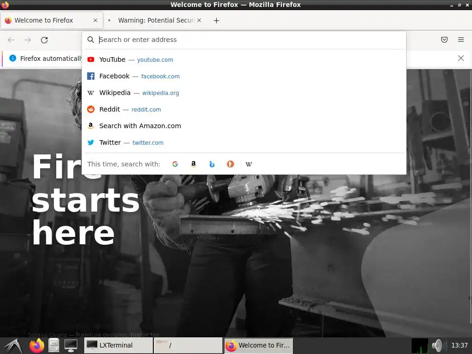
Task: Open the Firefox hamburger menu
Action: [x=461, y=40]
